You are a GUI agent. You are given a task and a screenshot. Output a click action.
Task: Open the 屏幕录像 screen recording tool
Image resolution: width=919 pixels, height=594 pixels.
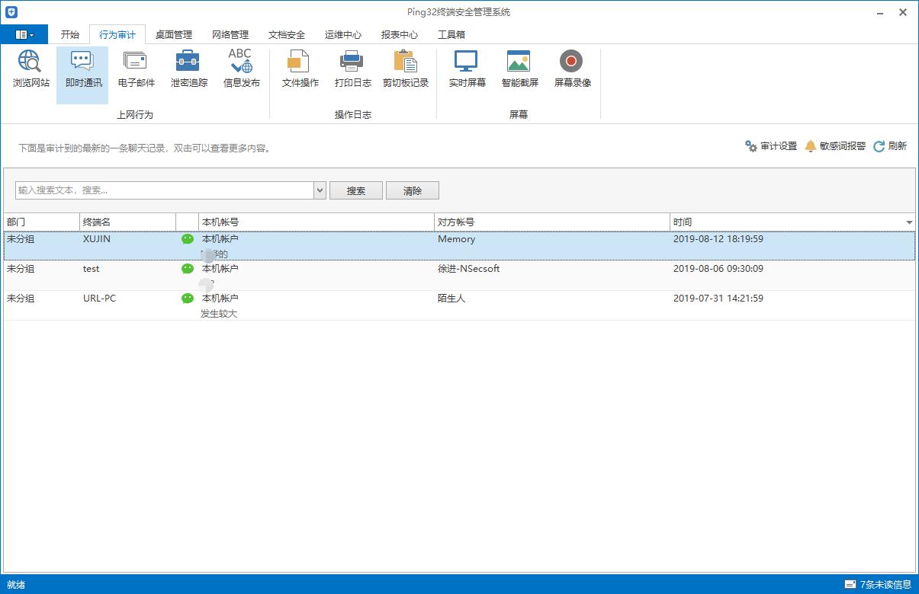(572, 69)
